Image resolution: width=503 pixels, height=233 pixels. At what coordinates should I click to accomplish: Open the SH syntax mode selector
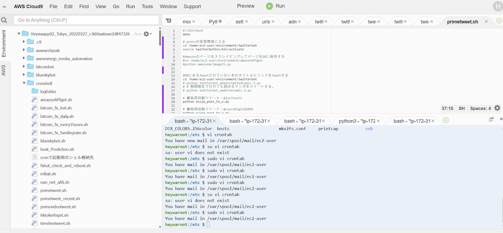pos(462,108)
